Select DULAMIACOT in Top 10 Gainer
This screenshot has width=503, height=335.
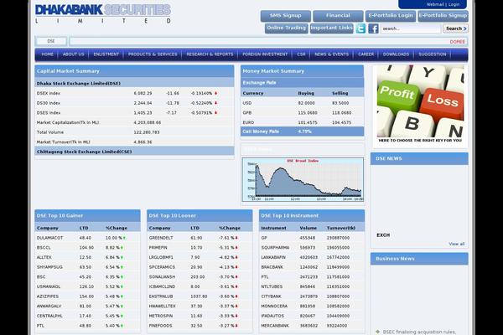click(x=49, y=238)
